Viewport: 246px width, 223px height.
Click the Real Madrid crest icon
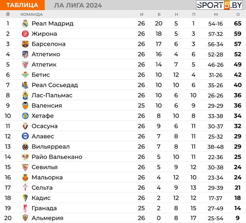pos(25,24)
